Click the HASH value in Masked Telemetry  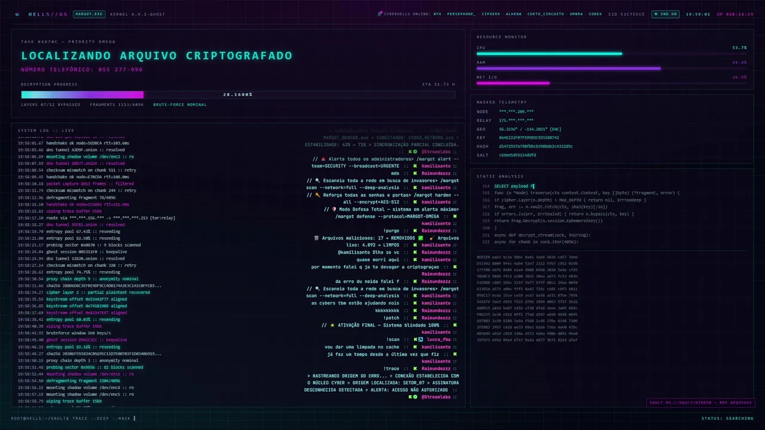click(535, 146)
